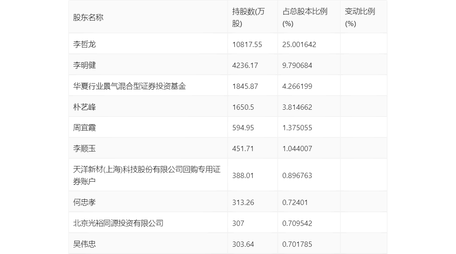The height and width of the screenshot is (254, 456).
Task: Select shareholder name 李明健
Action: click(x=84, y=66)
